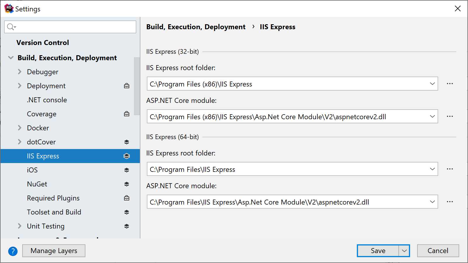Open the help question mark icon
Viewport: 468px width, 263px height.
tap(13, 251)
